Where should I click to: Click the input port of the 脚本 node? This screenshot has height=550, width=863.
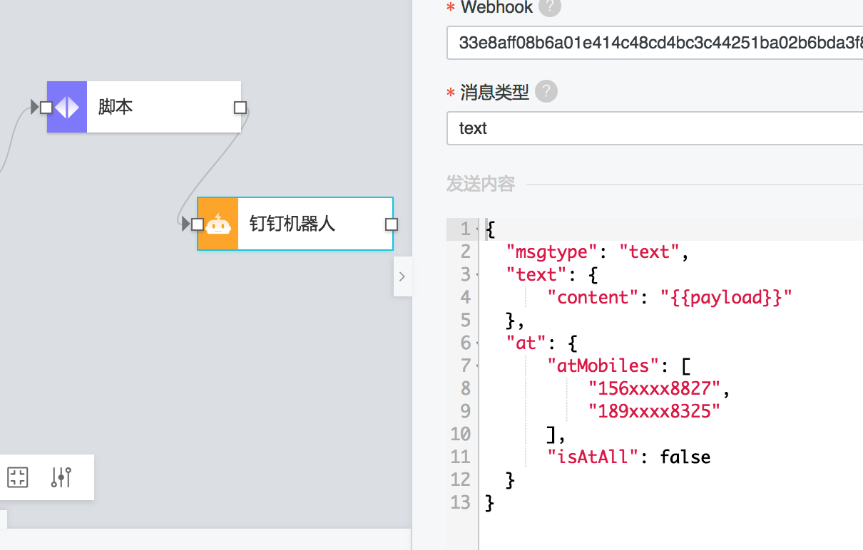46,108
